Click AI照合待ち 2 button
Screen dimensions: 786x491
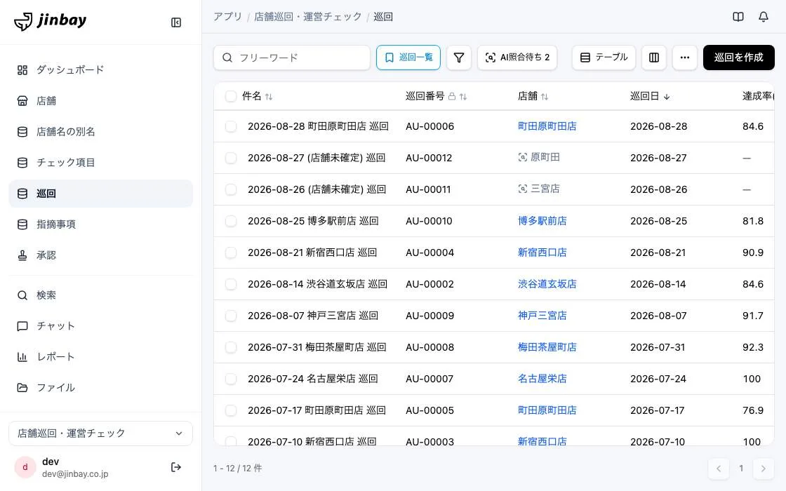(x=517, y=58)
